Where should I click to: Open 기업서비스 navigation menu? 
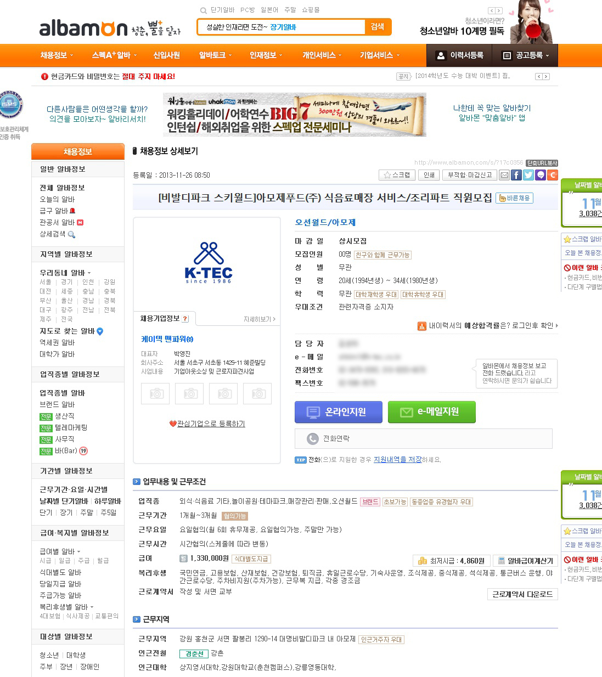click(x=380, y=55)
